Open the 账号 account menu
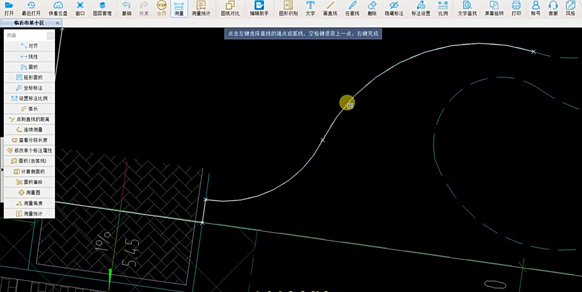Viewport: 582px width, 292px height. 536,9
